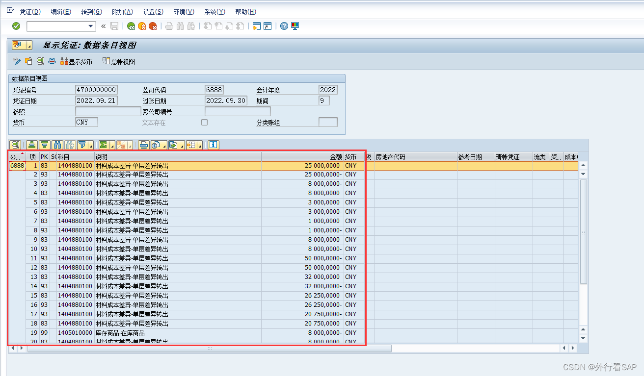Click the ascending sort icon in the list toolbar
644x376 pixels.
[x=31, y=145]
